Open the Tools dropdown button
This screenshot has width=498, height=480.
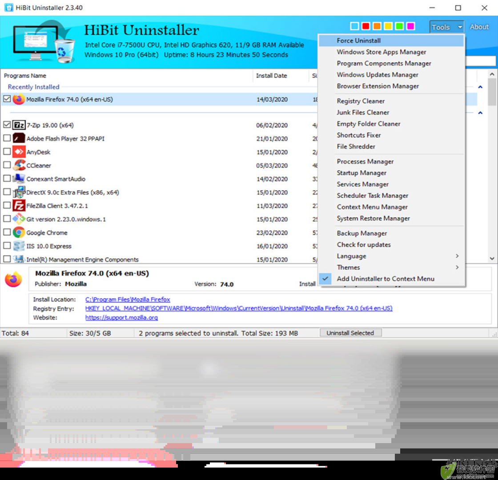(x=446, y=27)
